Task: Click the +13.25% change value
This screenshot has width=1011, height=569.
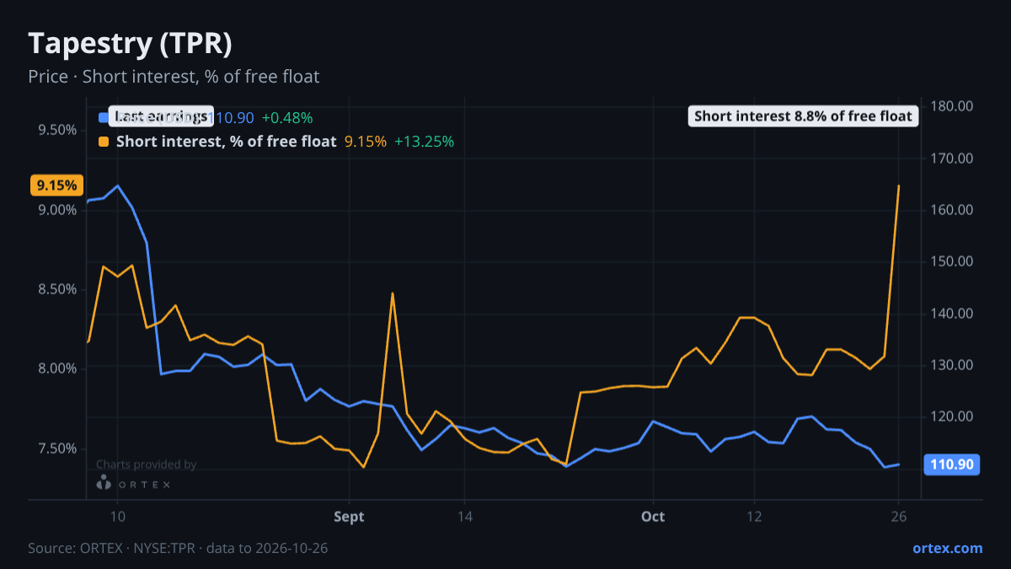Action: pyautogui.click(x=424, y=142)
